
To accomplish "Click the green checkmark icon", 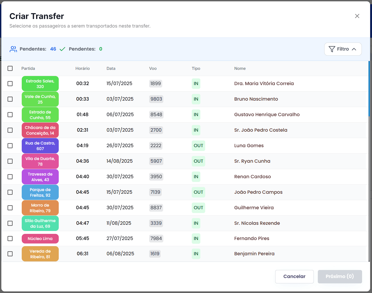I will 62,49.
